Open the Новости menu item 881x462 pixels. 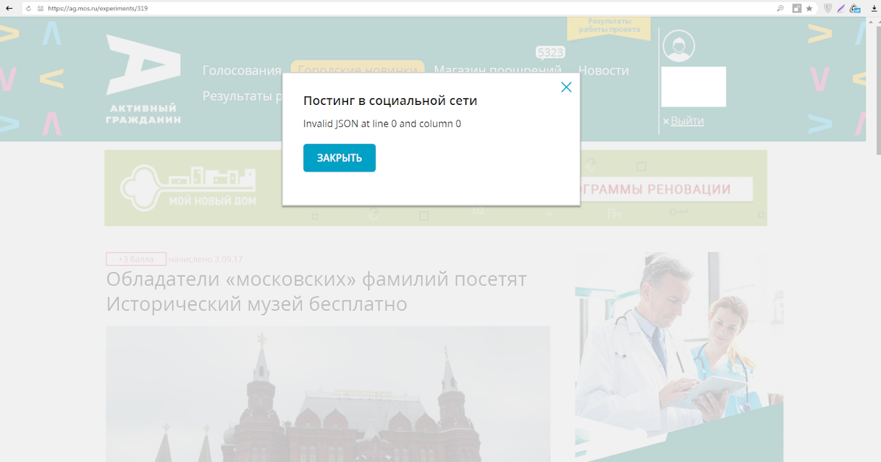(603, 70)
